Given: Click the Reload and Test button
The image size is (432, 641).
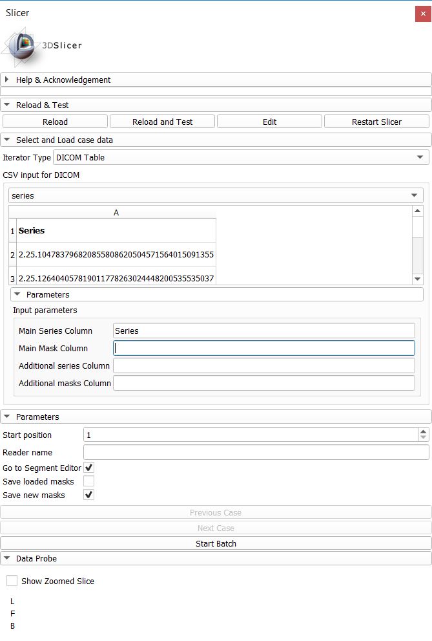Looking at the screenshot, I should coord(162,121).
